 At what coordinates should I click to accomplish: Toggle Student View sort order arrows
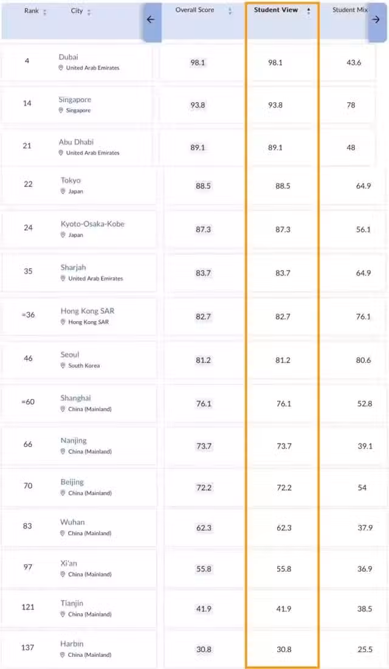point(308,11)
